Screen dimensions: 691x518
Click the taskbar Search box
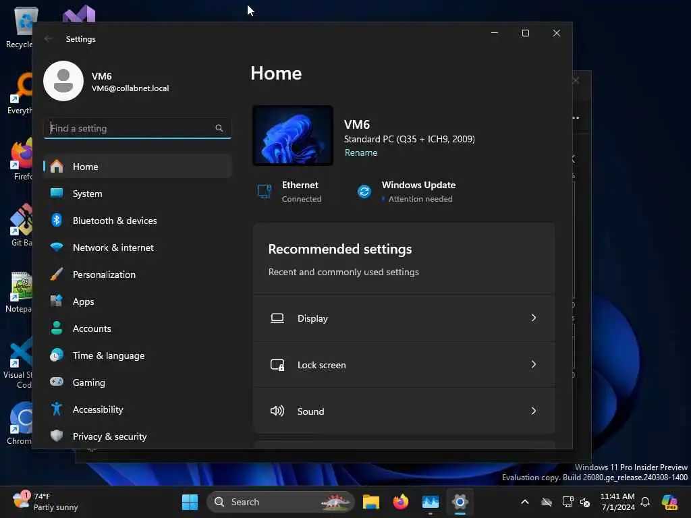point(281,502)
